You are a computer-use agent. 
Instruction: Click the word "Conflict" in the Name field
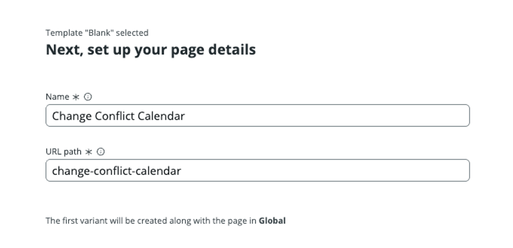tap(114, 116)
